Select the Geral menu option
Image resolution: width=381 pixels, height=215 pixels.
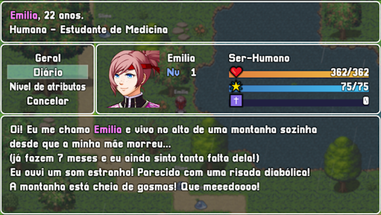pyautogui.click(x=48, y=58)
